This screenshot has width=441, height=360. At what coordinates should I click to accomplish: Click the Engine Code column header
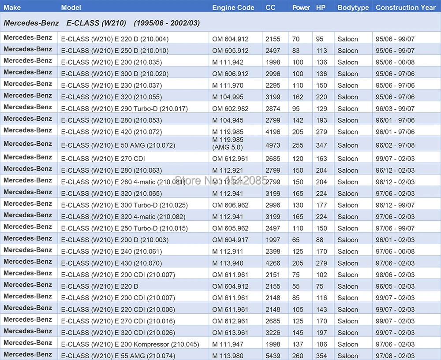(233, 7)
